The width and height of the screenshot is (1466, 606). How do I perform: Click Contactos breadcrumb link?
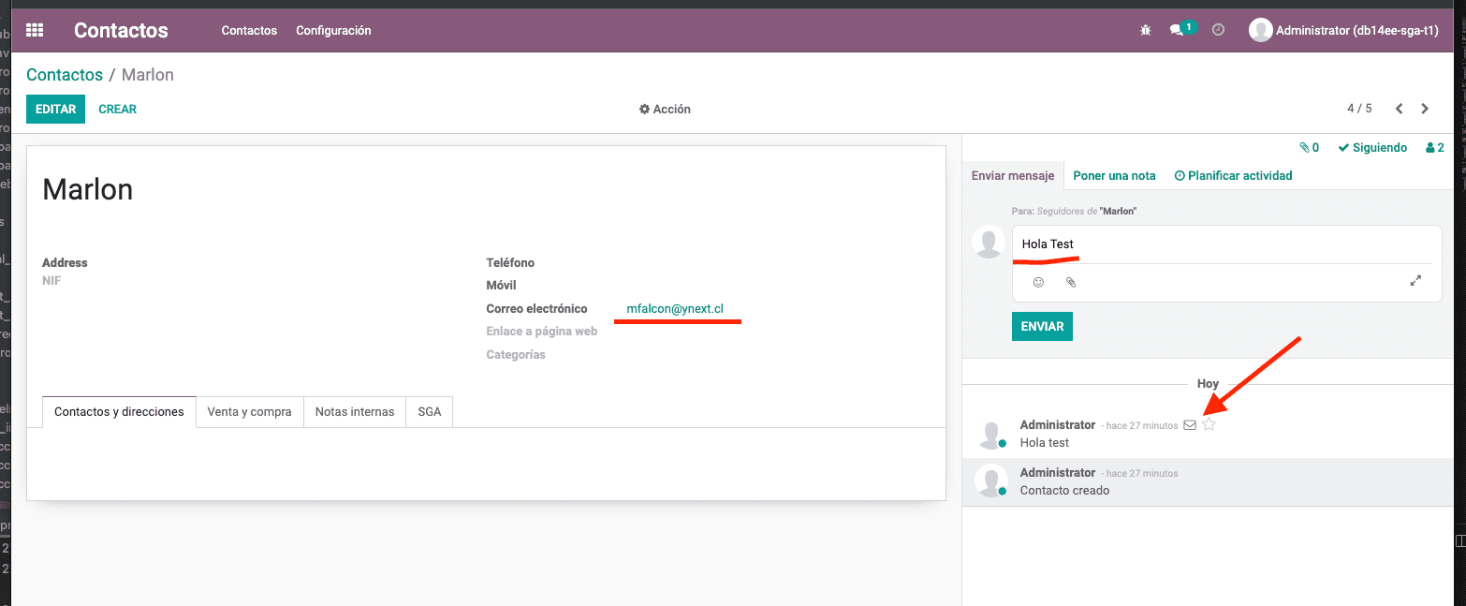pos(65,75)
